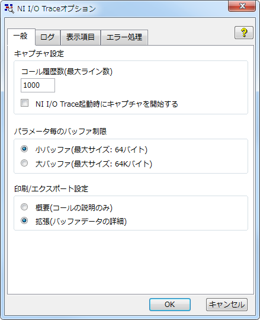Click the NI I/O Trace起動時にキャプチャを開始する label
The height and width of the screenshot is (320, 260).
point(107,104)
